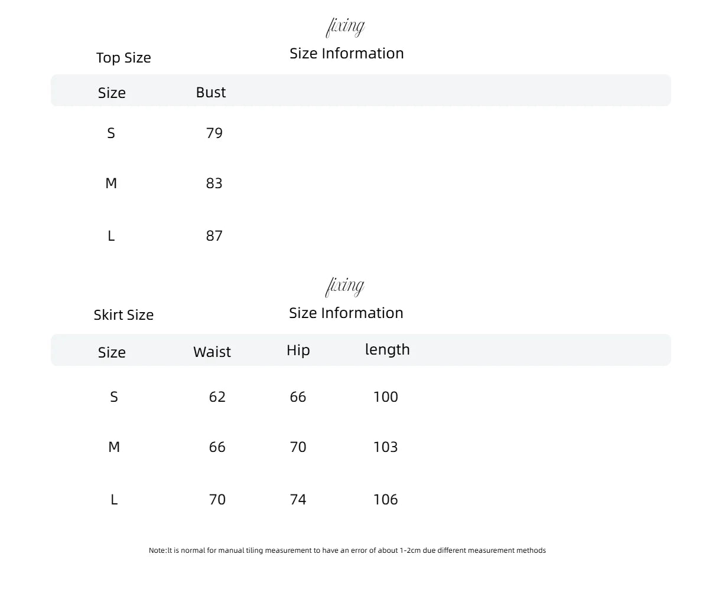Viewport: 709px width, 590px height.
Task: Select the Top Size heading
Action: click(123, 58)
